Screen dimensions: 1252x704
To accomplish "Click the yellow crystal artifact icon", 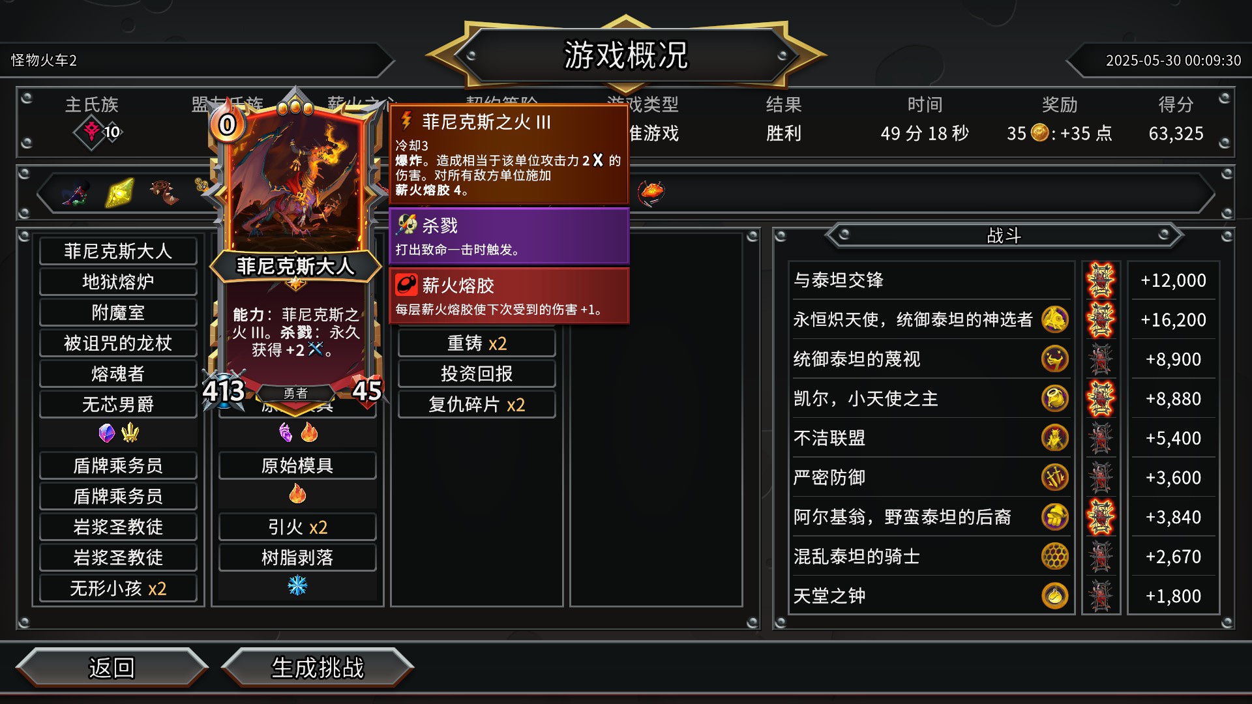I will 120,193.
